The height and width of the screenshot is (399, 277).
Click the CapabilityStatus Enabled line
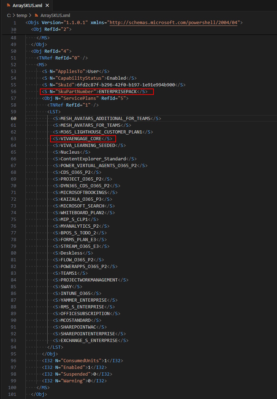tap(90, 78)
